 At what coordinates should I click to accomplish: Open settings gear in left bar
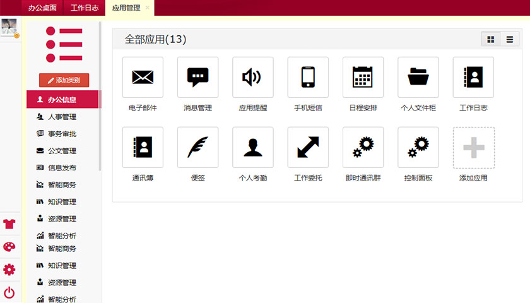point(9,270)
